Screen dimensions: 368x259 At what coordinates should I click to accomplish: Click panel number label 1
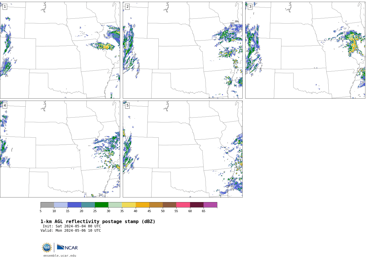[5, 7]
